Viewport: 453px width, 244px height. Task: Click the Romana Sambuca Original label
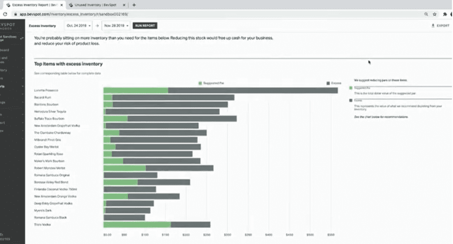click(52, 175)
